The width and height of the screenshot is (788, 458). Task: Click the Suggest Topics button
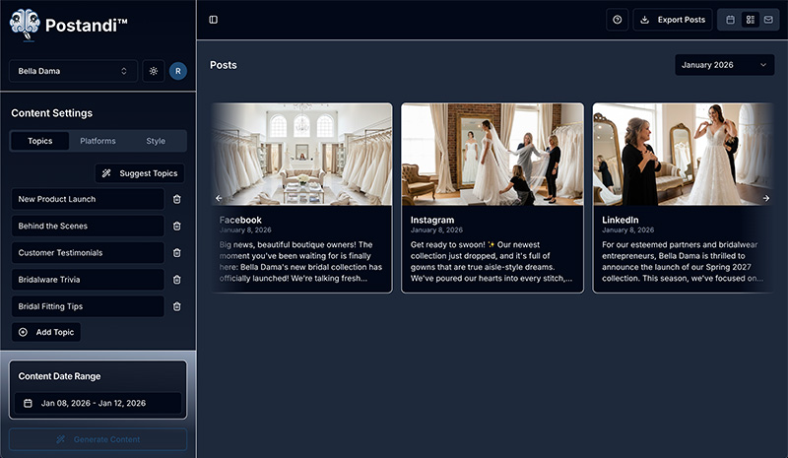point(140,173)
